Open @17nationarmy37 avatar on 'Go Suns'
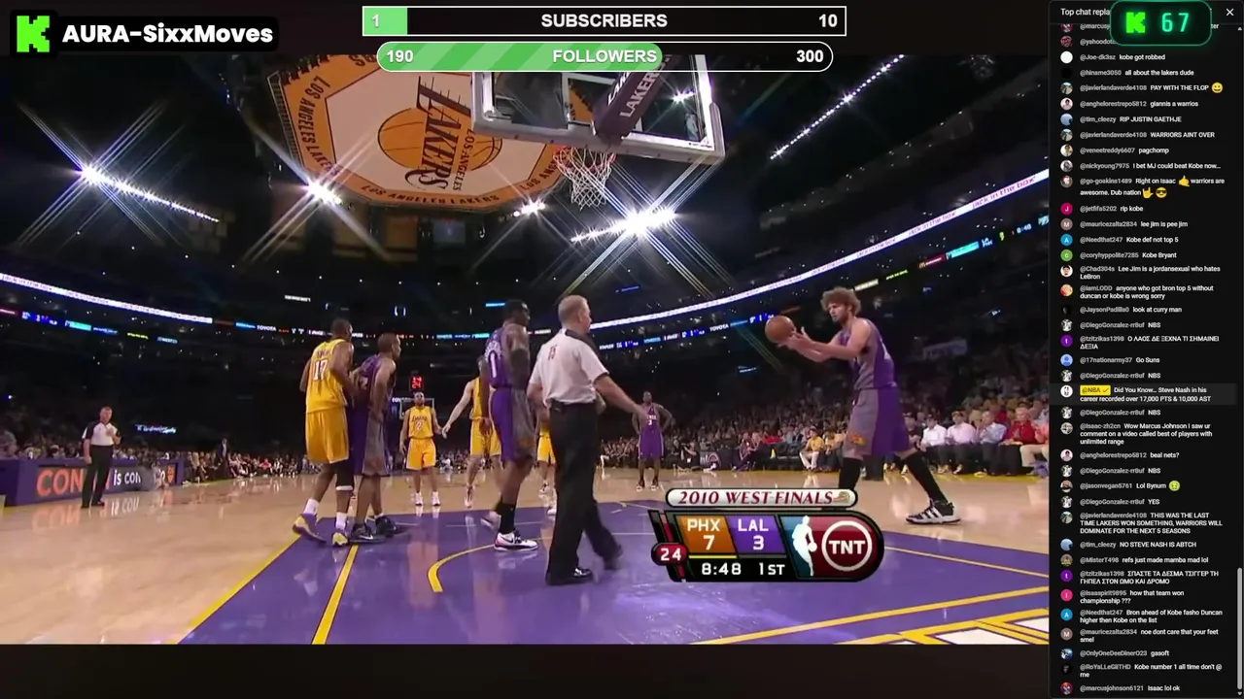Viewport: 1244px width, 699px height. coord(1066,360)
